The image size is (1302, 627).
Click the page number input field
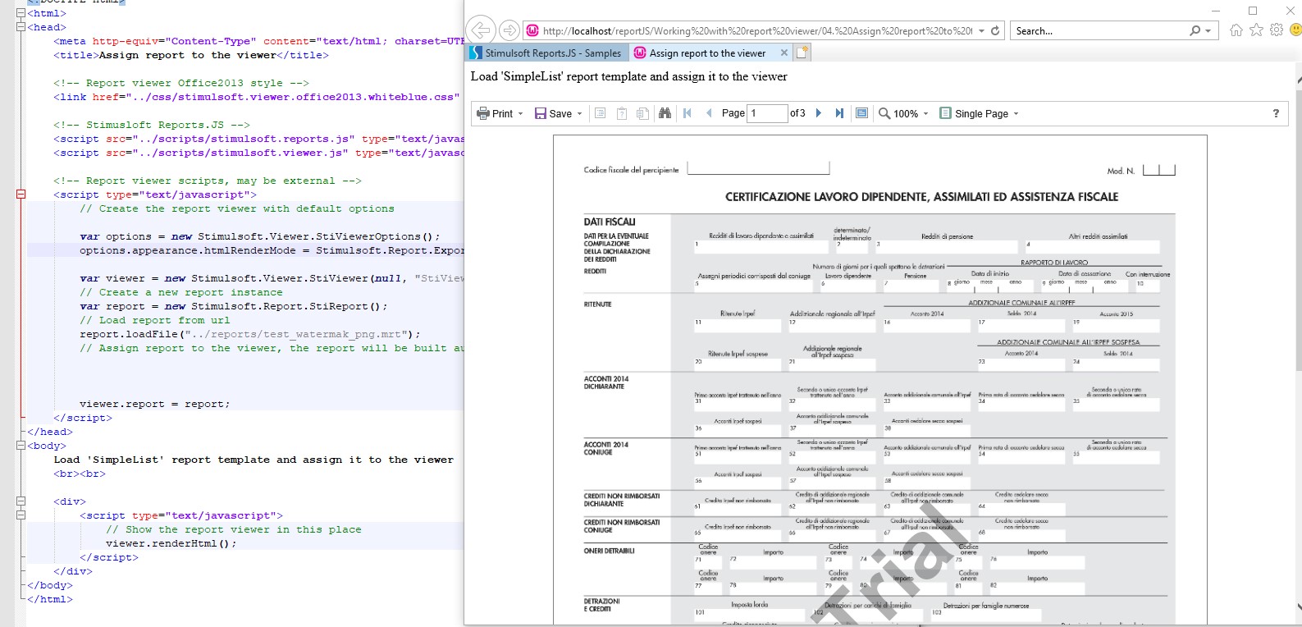[767, 113]
